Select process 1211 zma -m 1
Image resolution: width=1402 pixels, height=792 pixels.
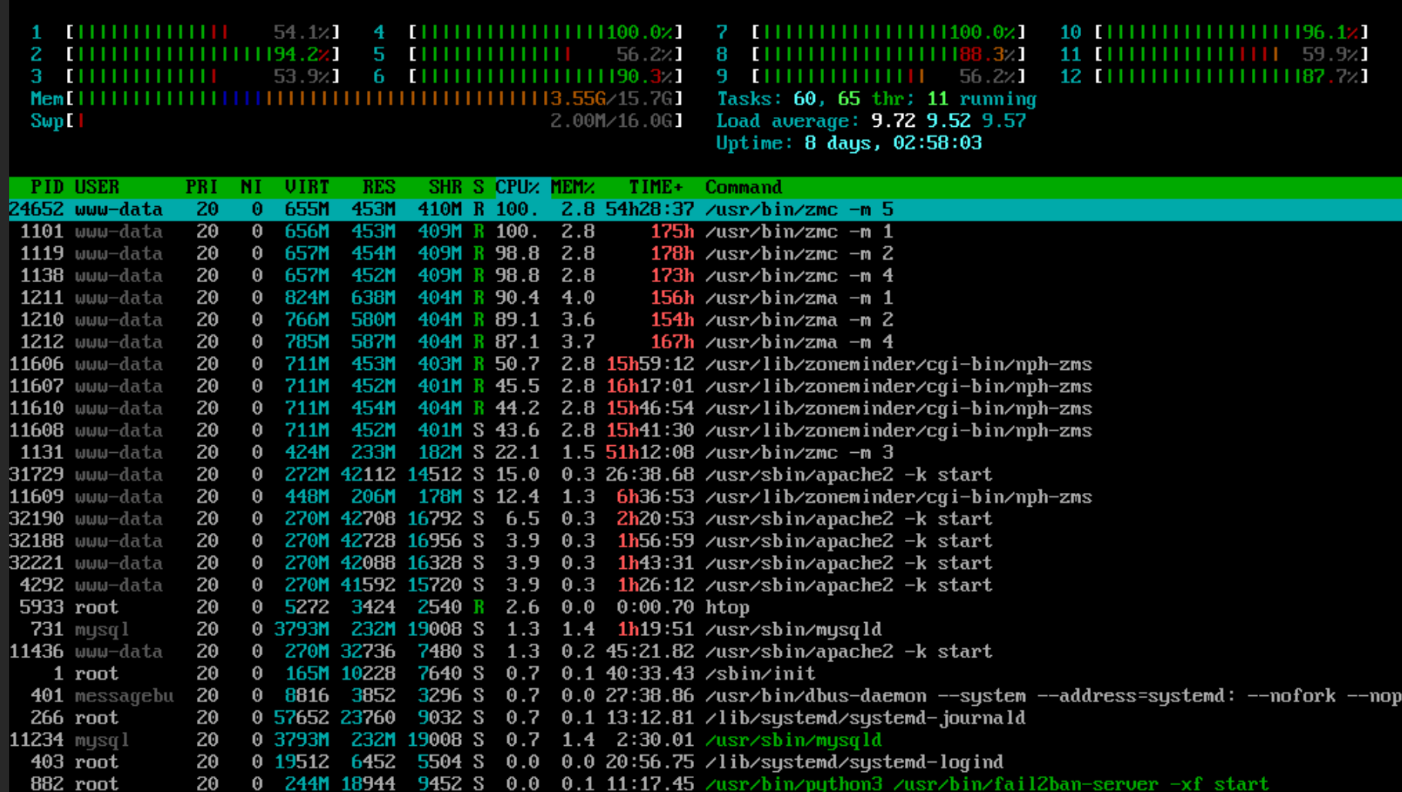click(705, 298)
